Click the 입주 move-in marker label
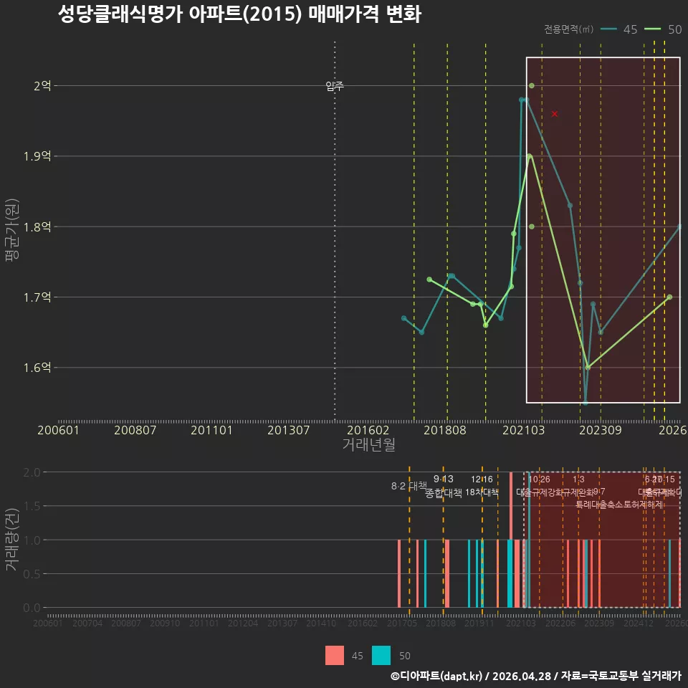The image size is (688, 688). 335,85
